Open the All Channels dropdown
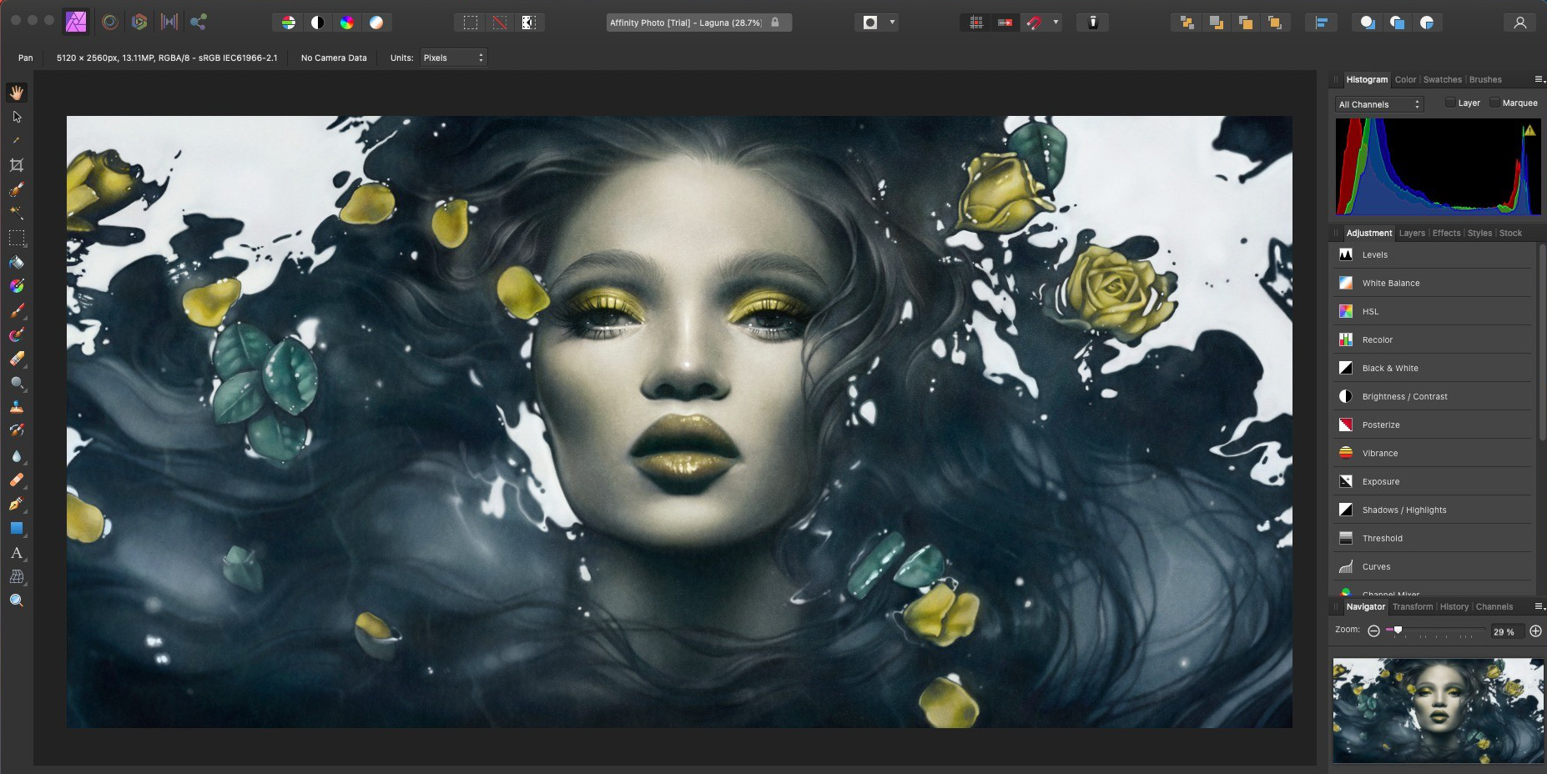 pyautogui.click(x=1378, y=104)
